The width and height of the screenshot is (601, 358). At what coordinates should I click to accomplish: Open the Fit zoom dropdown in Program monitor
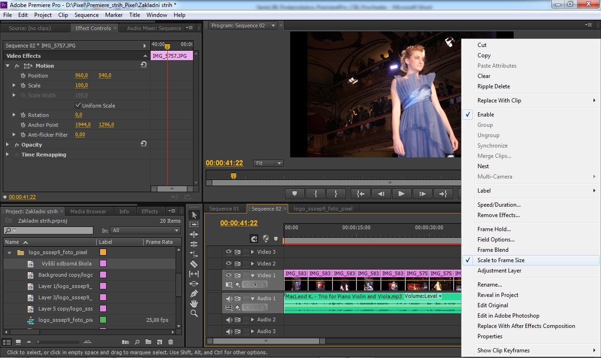pos(268,163)
